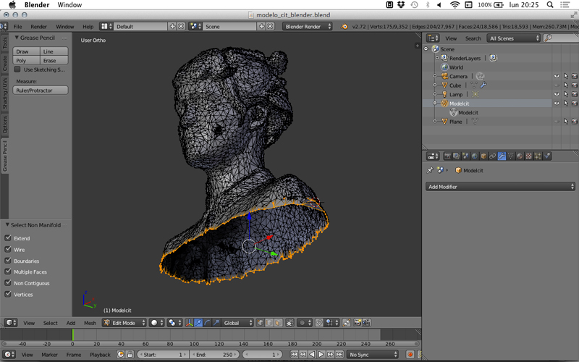
Task: Open the World properties tab globe icon
Action: coord(475,156)
